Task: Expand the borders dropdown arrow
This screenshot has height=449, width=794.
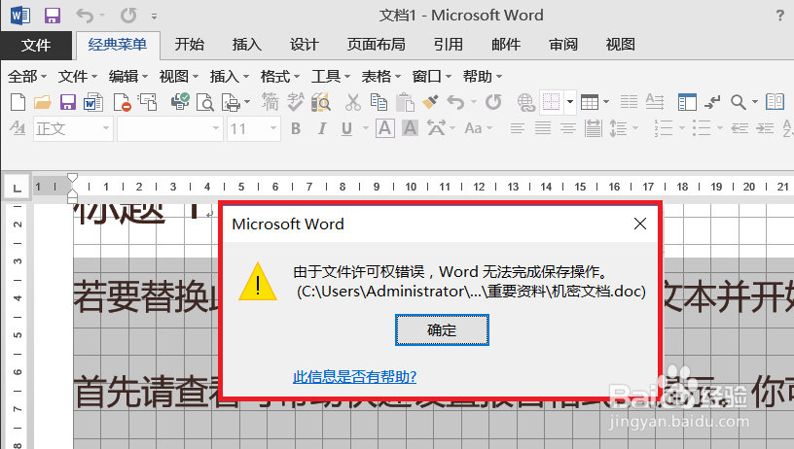Action: tap(569, 102)
